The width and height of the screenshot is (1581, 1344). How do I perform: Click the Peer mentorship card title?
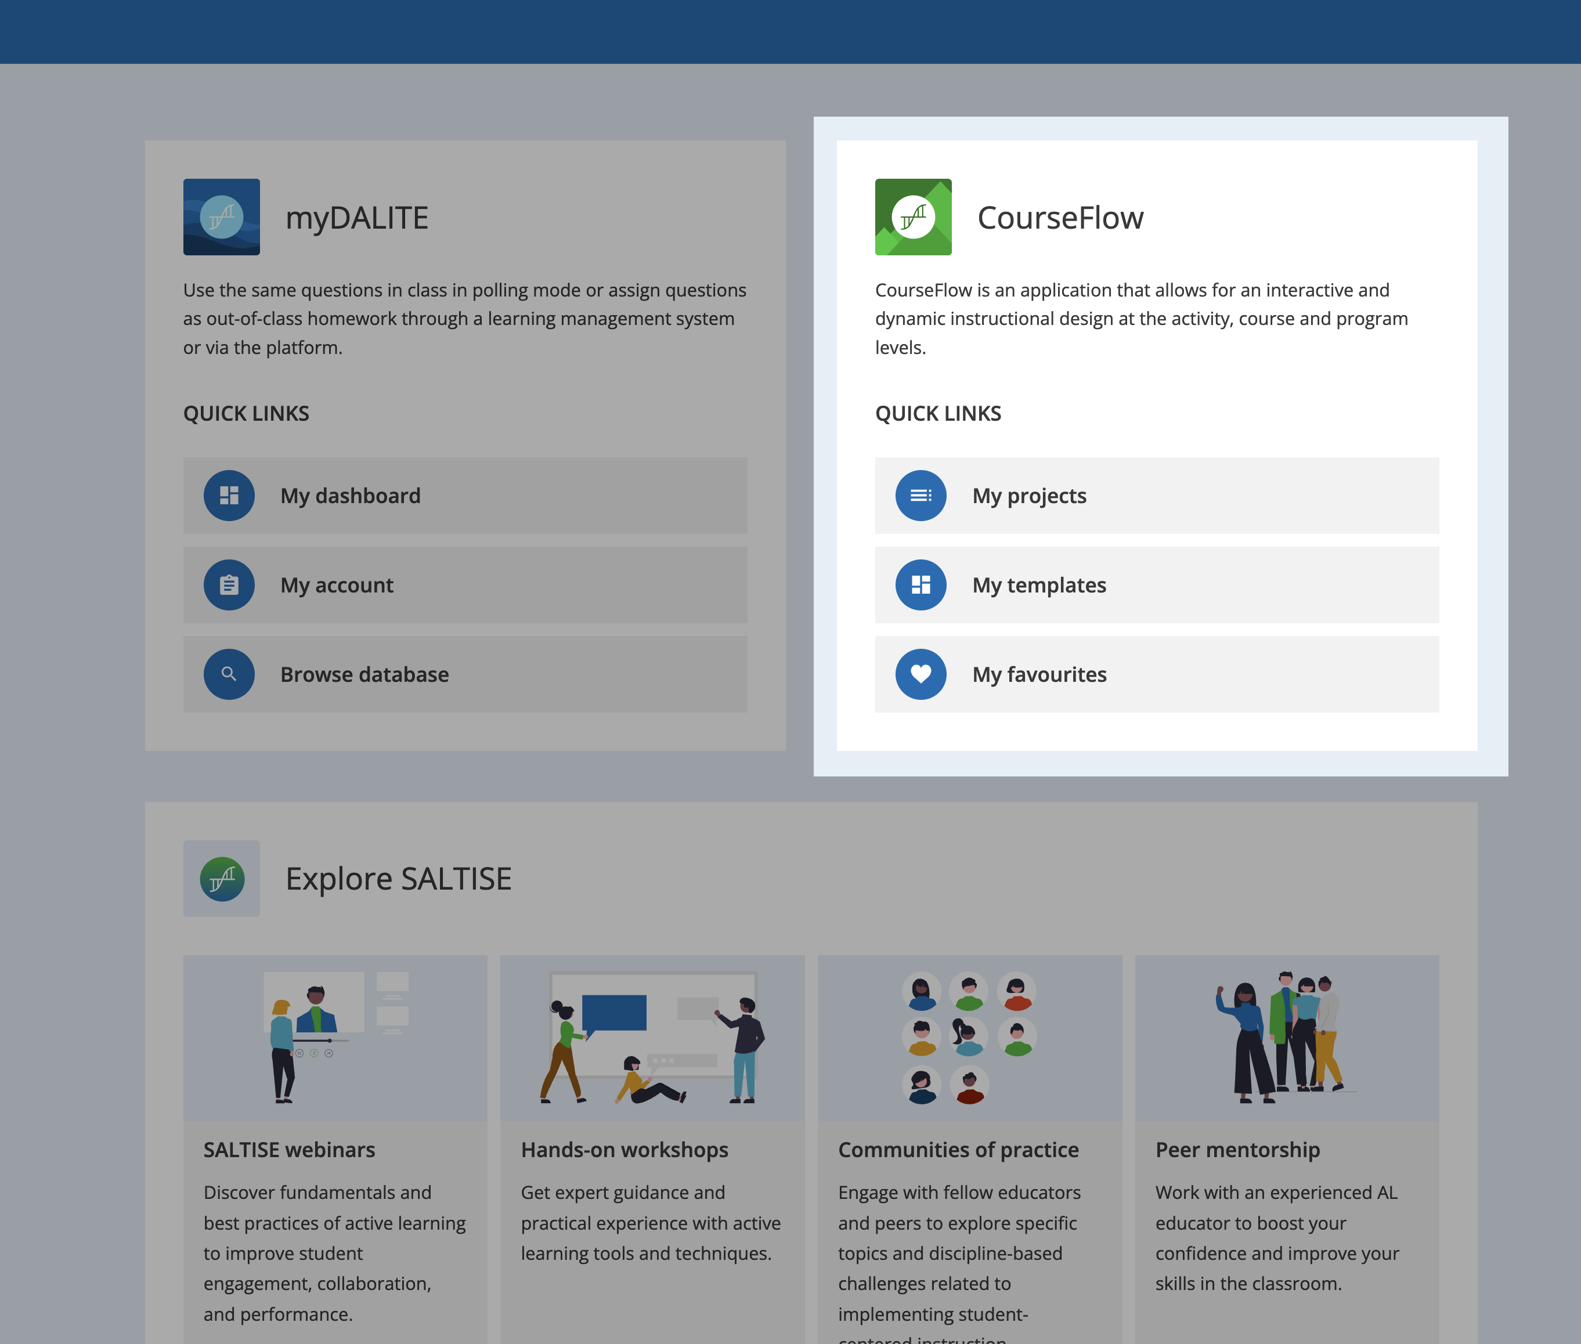point(1237,1150)
